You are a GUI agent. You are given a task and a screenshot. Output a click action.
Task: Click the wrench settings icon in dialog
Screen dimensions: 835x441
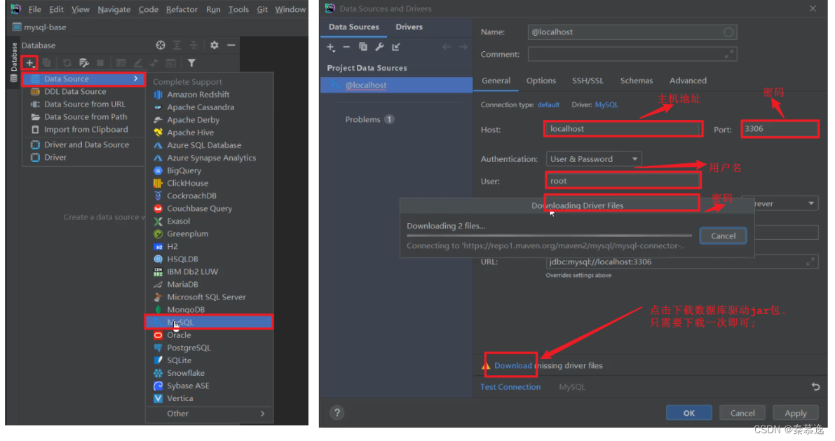tap(380, 47)
